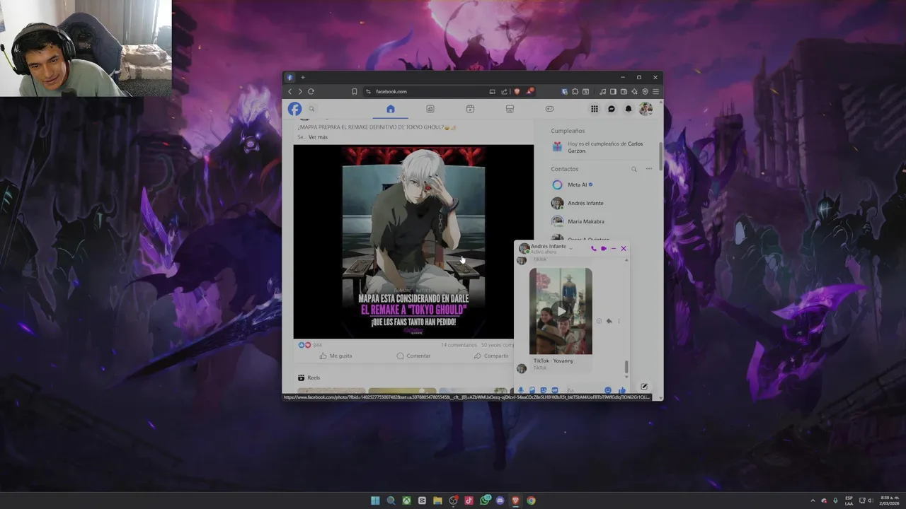The height and width of the screenshot is (509, 906).
Task: Go forward in browser history
Action: [299, 91]
